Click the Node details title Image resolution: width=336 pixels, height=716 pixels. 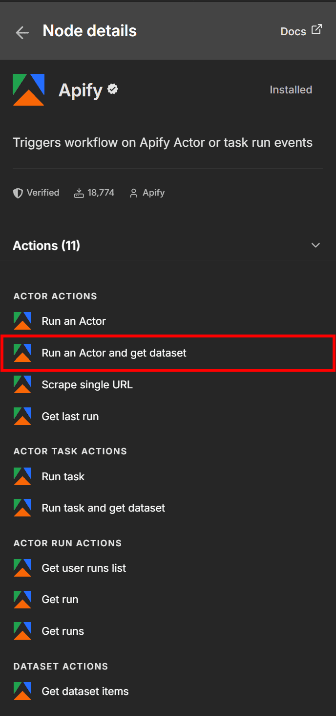pyautogui.click(x=90, y=31)
